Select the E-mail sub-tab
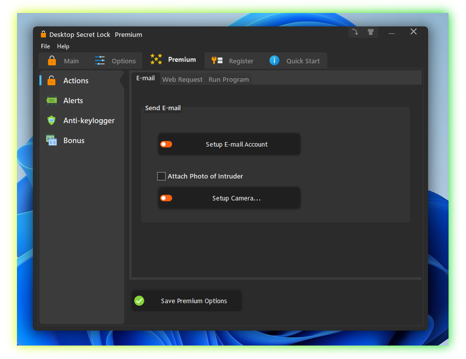This screenshot has height=359, width=466. point(145,78)
